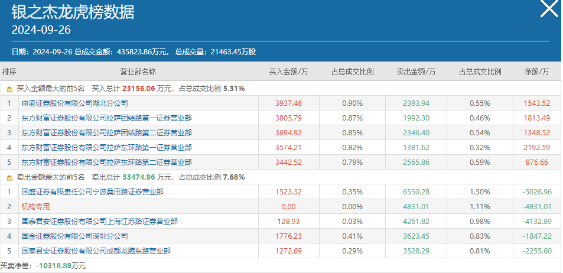Open 东方财富证券拉萨团结路第二证券营业部 link
This screenshot has height=273, width=563.
tap(107, 133)
